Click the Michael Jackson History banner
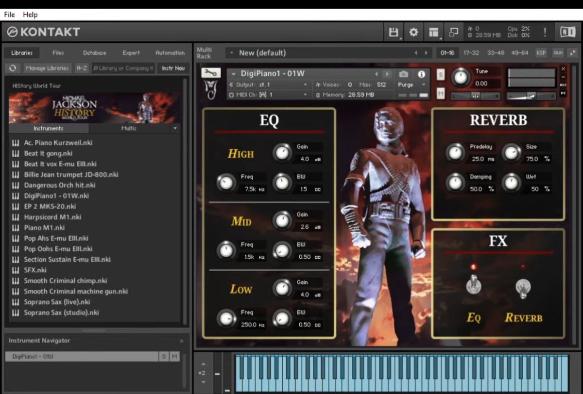This screenshot has width=583, height=394. click(94, 108)
